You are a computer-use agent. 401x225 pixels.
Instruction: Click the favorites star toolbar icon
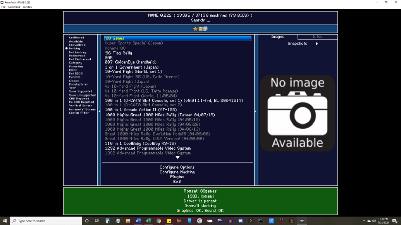pos(195,29)
